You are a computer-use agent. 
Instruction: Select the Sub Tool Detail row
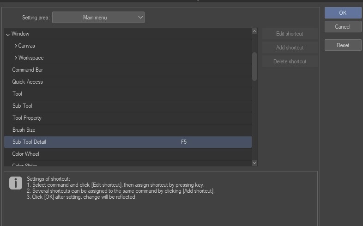click(128, 142)
